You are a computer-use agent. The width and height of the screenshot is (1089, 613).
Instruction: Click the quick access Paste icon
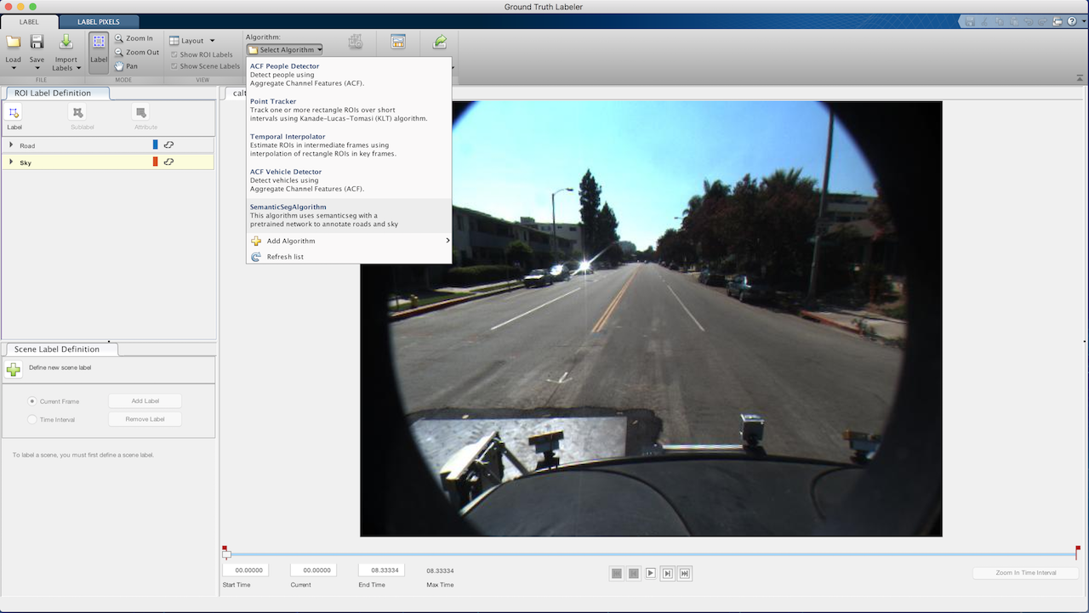click(1012, 21)
